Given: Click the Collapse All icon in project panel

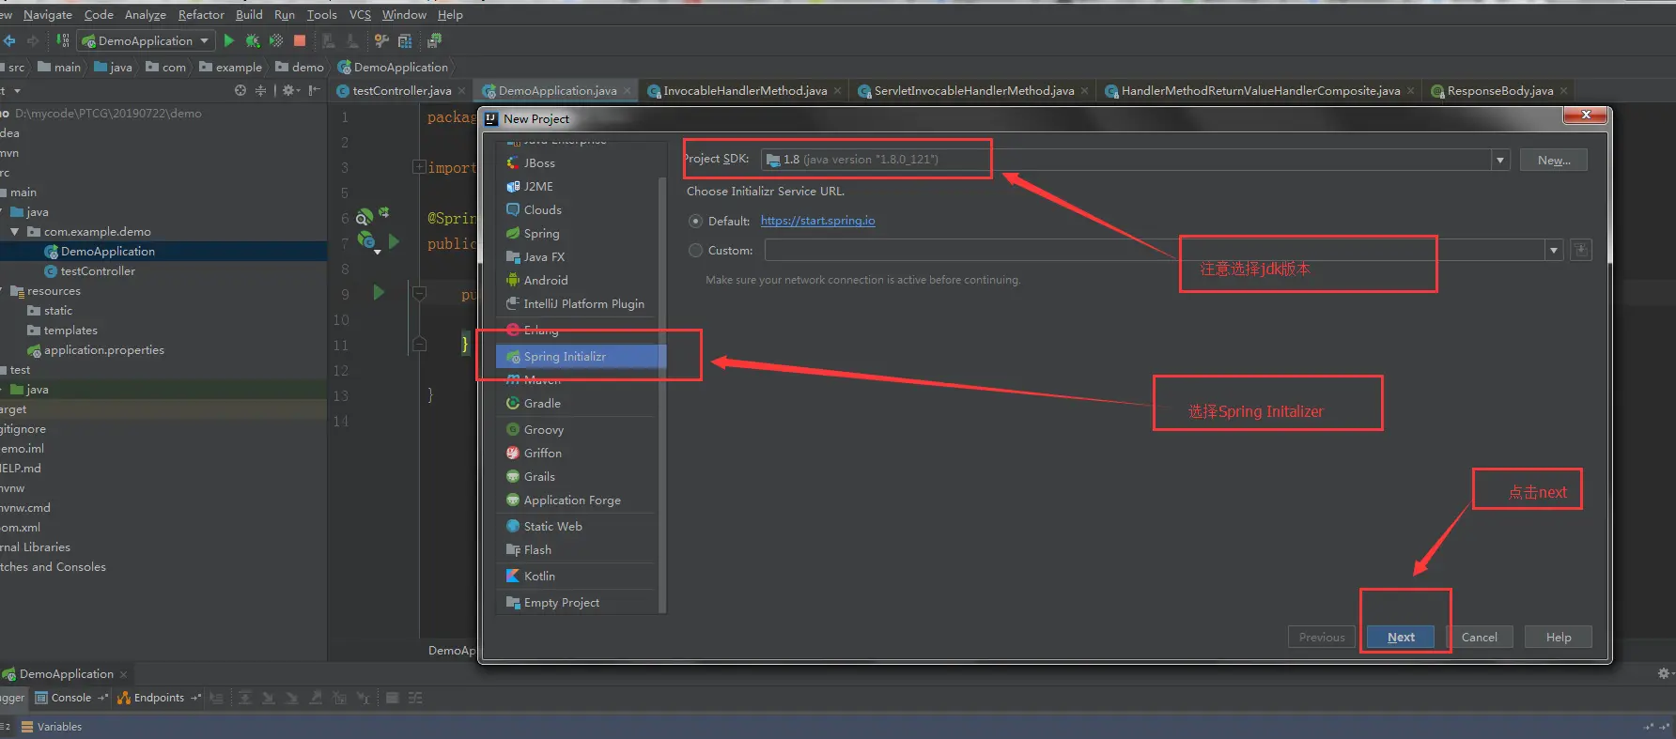Looking at the screenshot, I should pyautogui.click(x=261, y=90).
